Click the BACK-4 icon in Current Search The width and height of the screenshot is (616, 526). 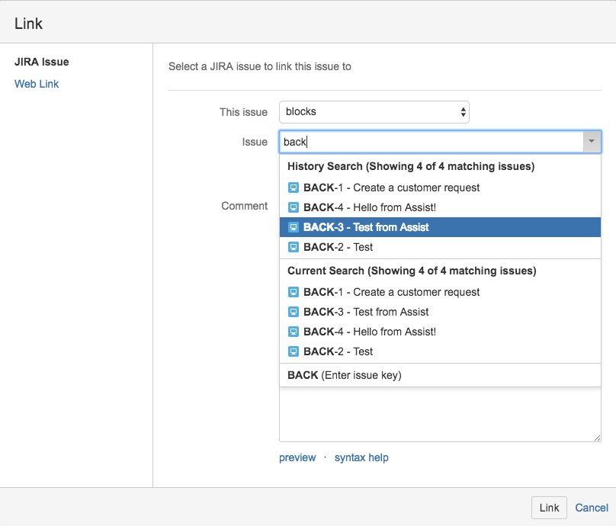pyautogui.click(x=294, y=332)
